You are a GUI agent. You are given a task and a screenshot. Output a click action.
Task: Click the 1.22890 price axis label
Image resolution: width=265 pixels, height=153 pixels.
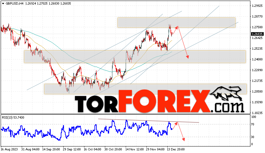click(257, 70)
